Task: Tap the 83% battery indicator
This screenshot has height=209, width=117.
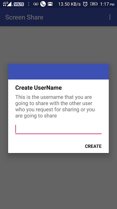Action: pos(94,4)
